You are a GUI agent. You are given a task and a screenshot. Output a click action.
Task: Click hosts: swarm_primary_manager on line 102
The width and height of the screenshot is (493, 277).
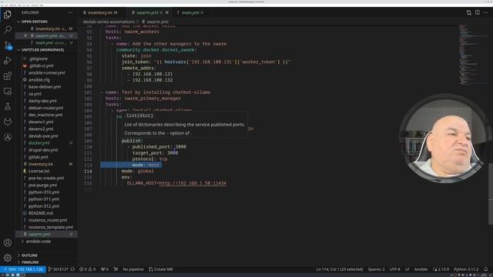click(x=143, y=98)
